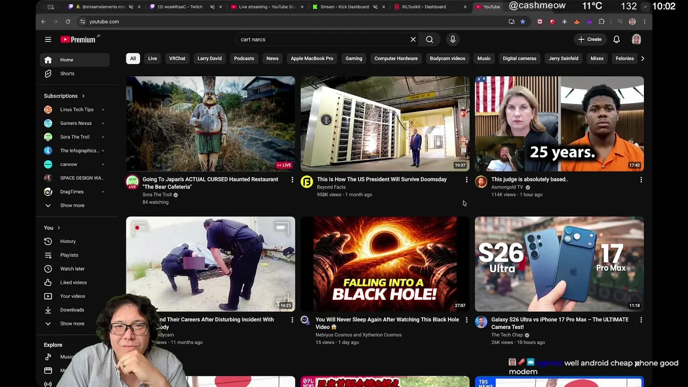Open the Bear Cafeteria live video thumbnail
The width and height of the screenshot is (688, 387).
pyautogui.click(x=211, y=124)
